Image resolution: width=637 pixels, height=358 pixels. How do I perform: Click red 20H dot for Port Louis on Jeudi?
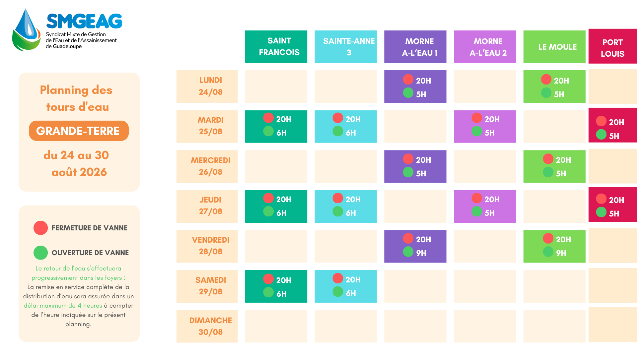pos(601,199)
